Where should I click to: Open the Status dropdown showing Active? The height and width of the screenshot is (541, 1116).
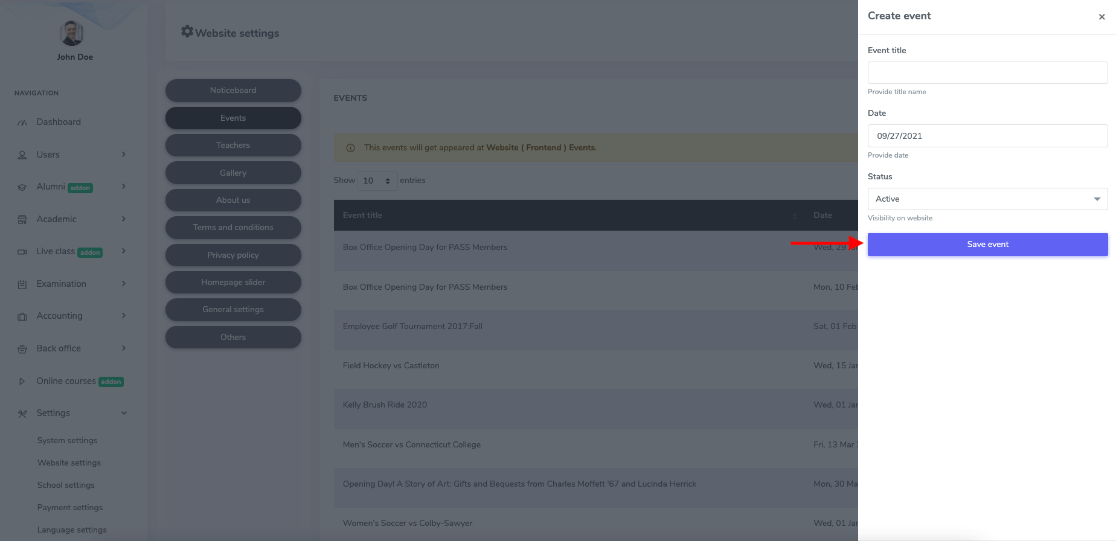987,199
